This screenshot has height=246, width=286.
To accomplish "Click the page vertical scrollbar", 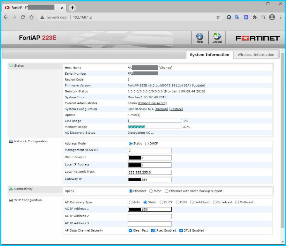I will tap(283, 140).
